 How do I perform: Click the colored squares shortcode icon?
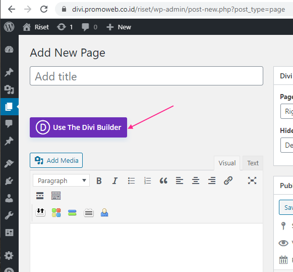click(56, 213)
